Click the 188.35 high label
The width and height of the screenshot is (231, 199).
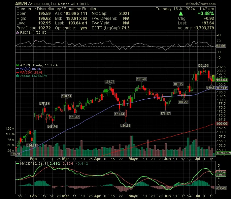click(x=178, y=84)
